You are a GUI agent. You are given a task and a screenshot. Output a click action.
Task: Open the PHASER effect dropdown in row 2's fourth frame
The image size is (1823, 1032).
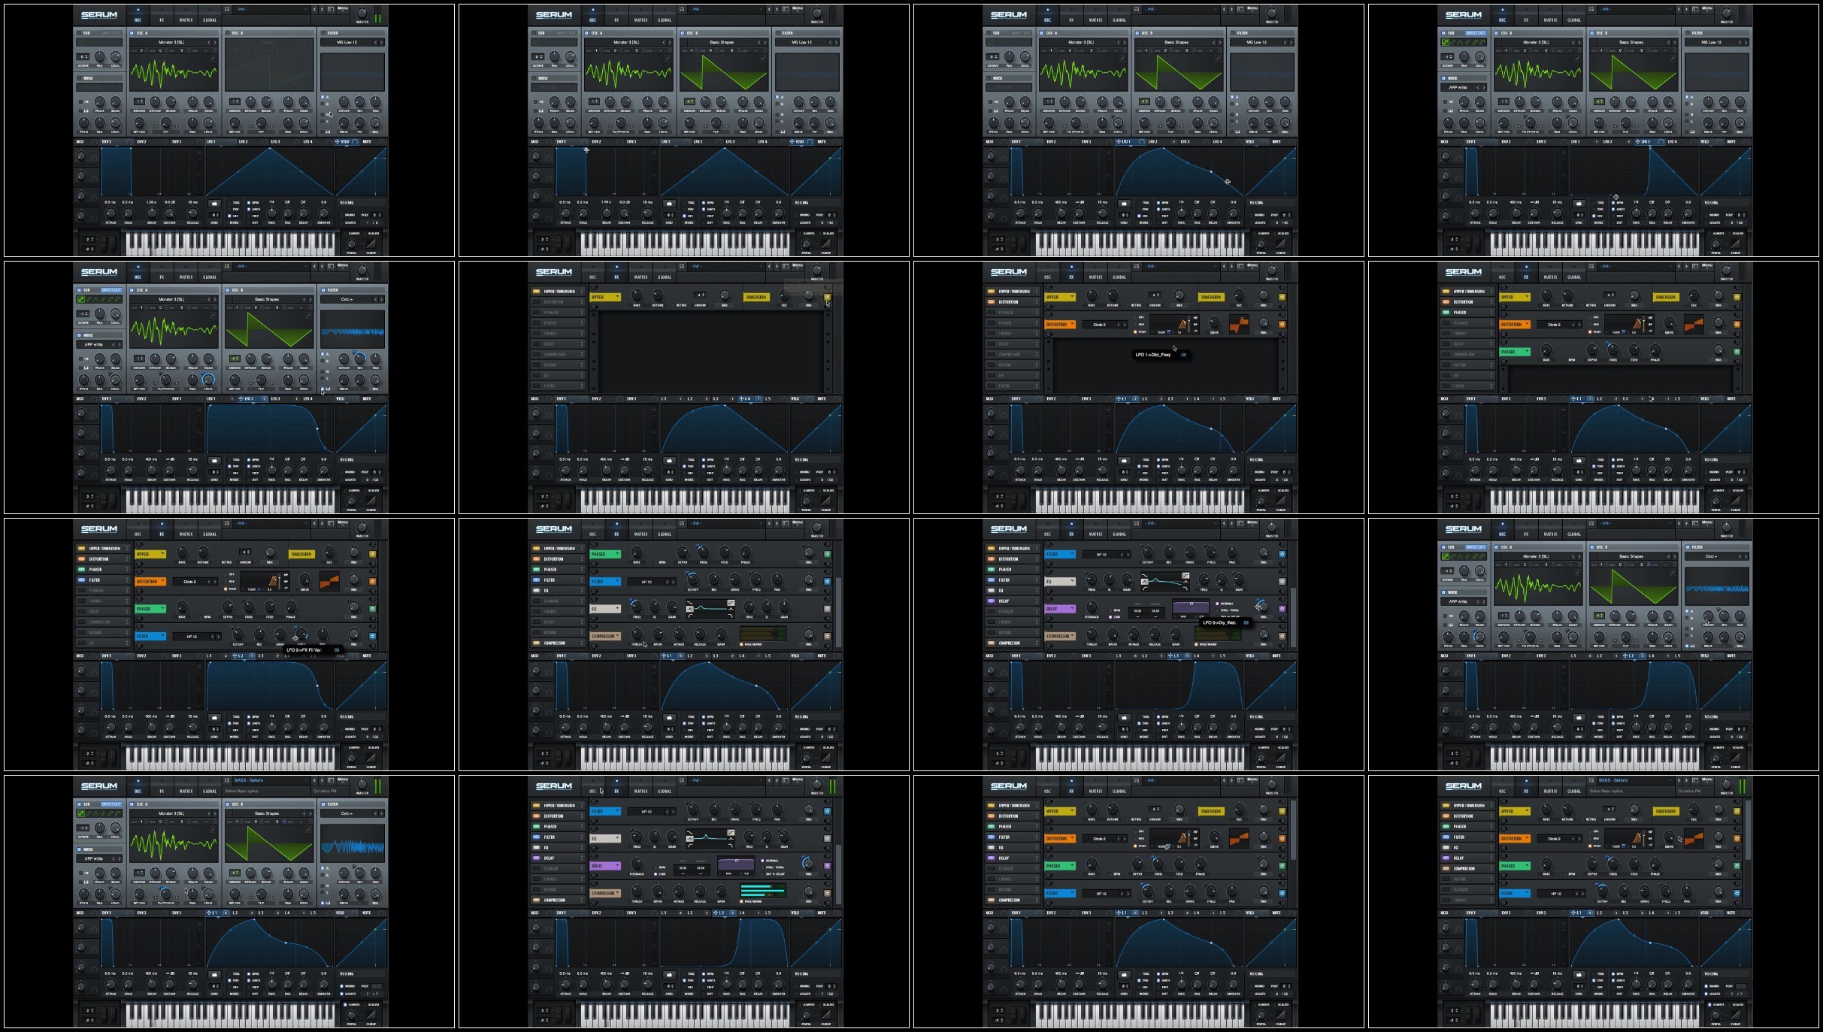click(x=1516, y=352)
